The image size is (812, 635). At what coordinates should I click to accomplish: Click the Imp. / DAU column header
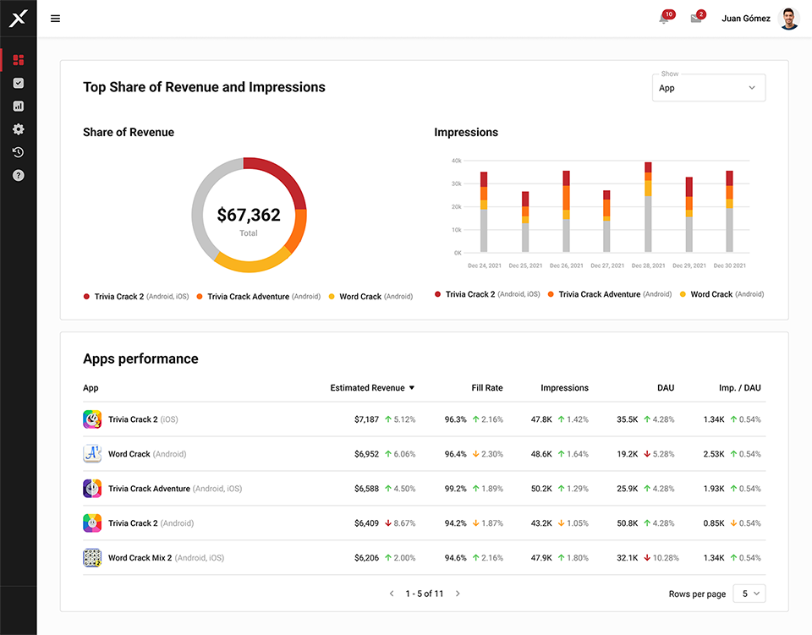[739, 387]
